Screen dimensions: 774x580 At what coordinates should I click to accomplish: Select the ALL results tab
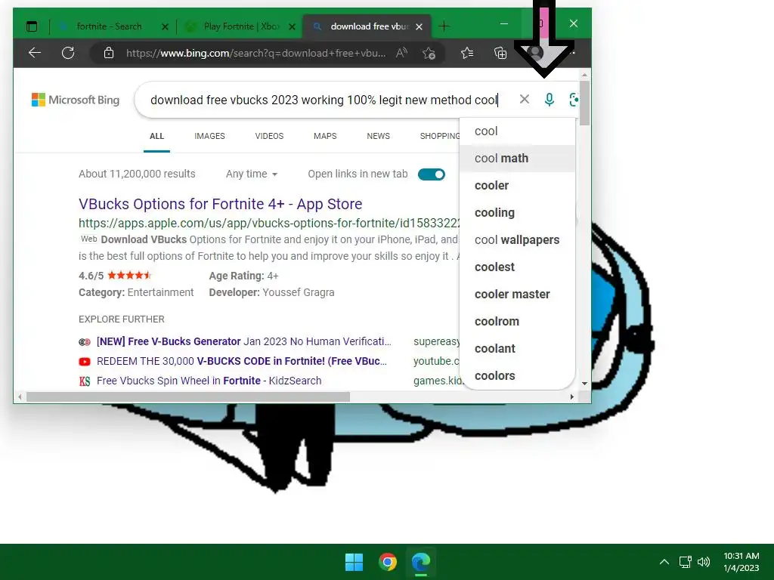click(156, 136)
